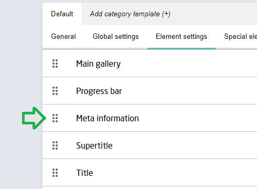Click the green arrow pointing at Meta information
The height and width of the screenshot is (189, 257).
coord(34,118)
